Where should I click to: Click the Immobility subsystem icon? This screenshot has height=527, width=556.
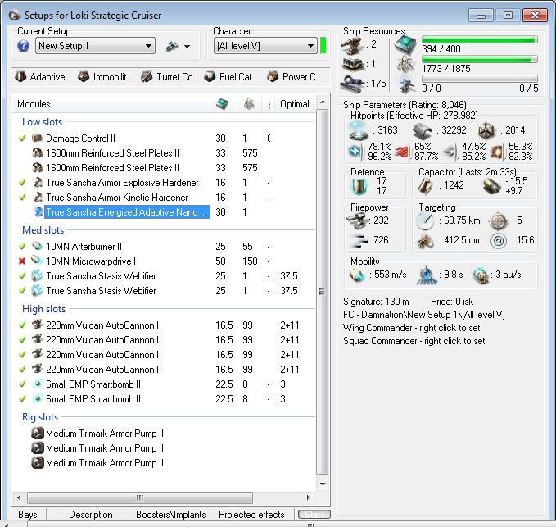click(84, 76)
